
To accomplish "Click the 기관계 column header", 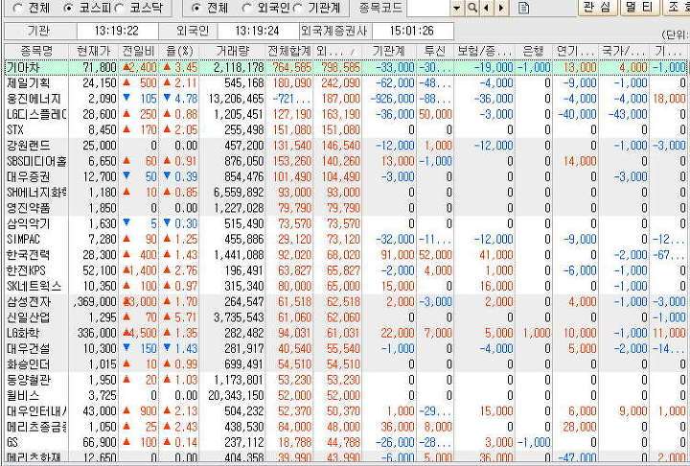I will click(x=388, y=51).
